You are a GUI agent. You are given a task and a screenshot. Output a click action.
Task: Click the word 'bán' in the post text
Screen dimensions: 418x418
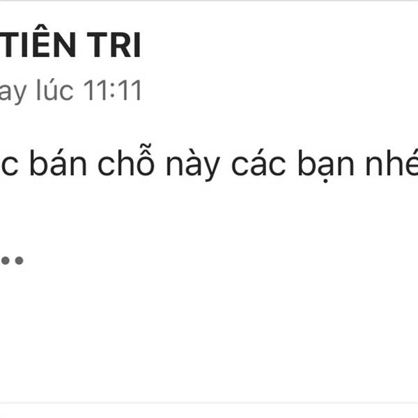click(58, 162)
